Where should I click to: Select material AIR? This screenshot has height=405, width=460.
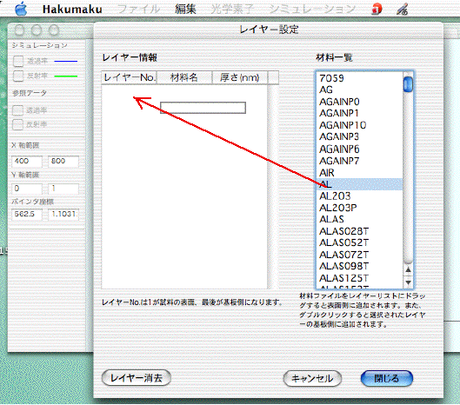pyautogui.click(x=360, y=172)
